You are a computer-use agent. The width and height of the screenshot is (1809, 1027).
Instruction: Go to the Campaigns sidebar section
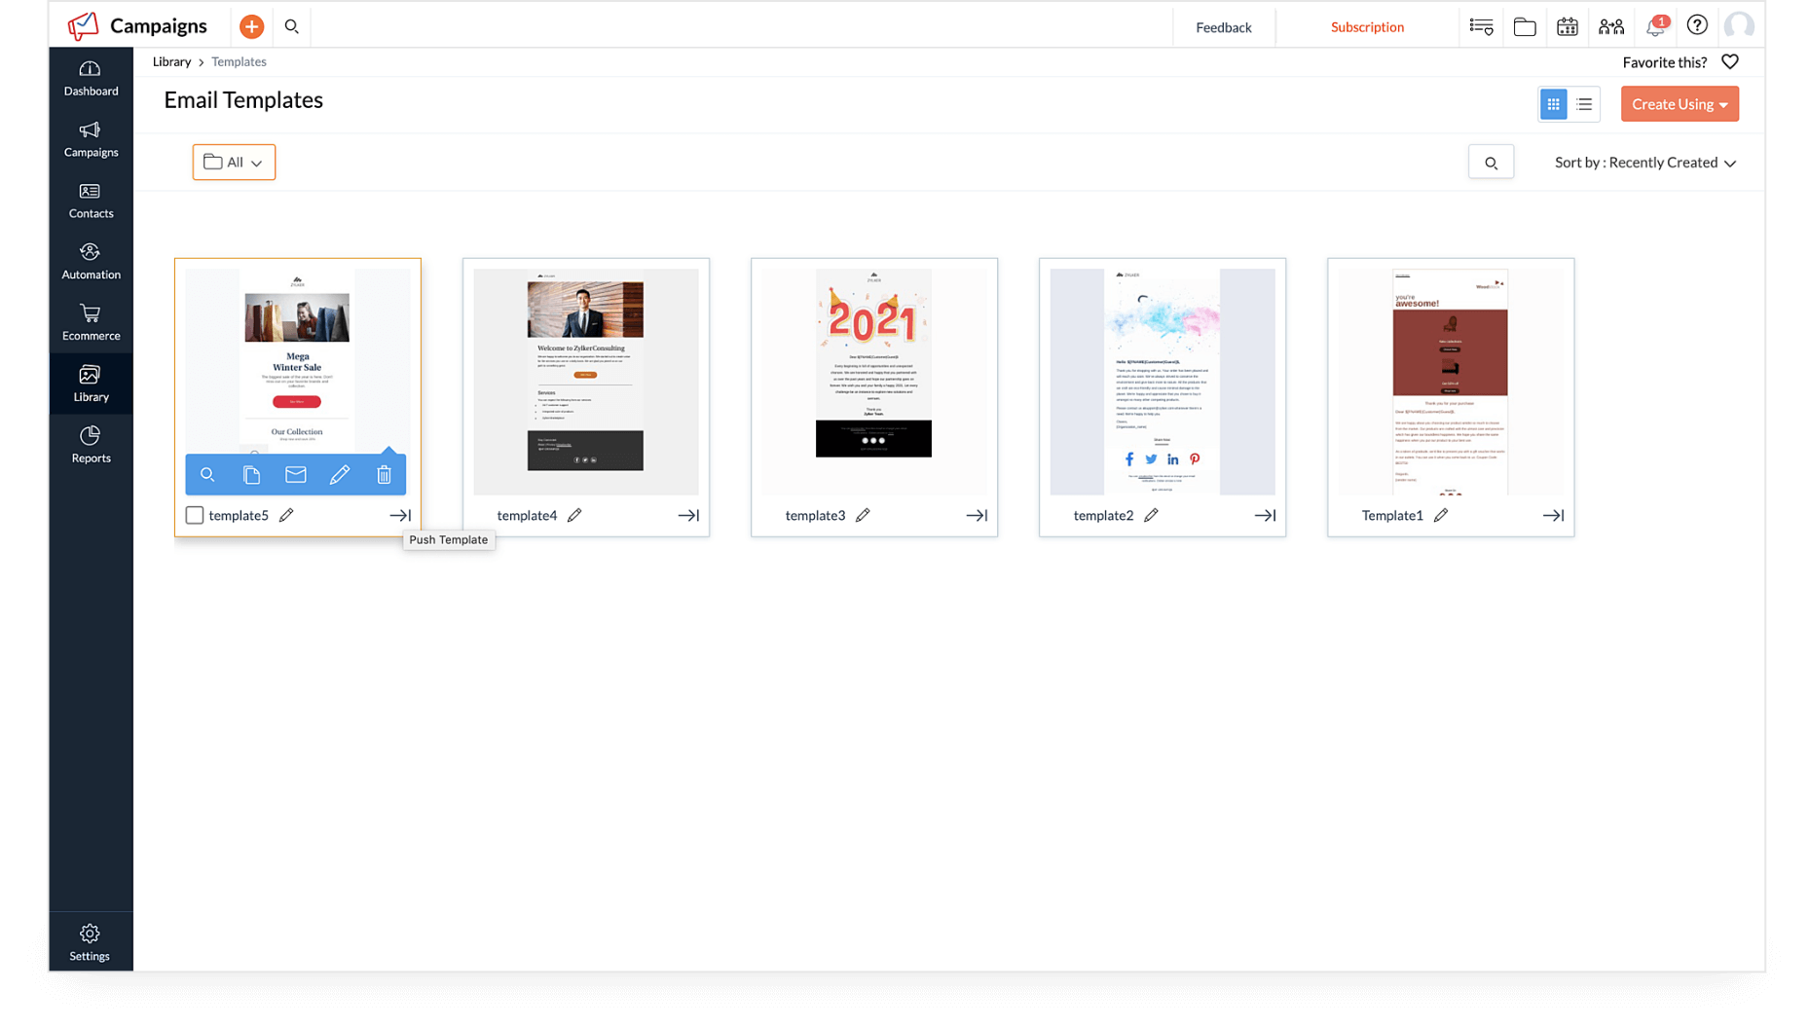[90, 139]
